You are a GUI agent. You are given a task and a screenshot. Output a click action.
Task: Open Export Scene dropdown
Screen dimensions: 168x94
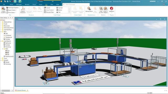(12, 10)
